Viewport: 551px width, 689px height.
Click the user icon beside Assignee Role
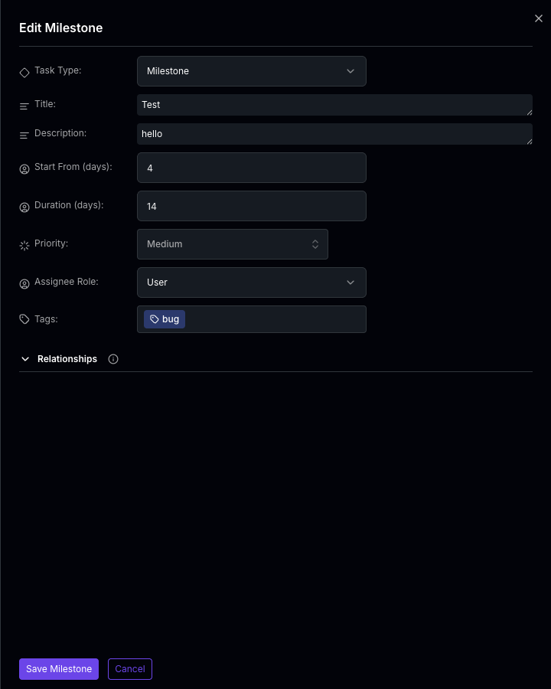point(24,283)
